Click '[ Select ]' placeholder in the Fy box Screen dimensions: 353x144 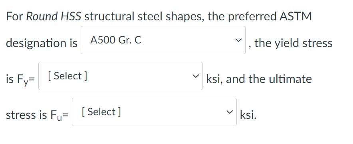click(x=67, y=76)
